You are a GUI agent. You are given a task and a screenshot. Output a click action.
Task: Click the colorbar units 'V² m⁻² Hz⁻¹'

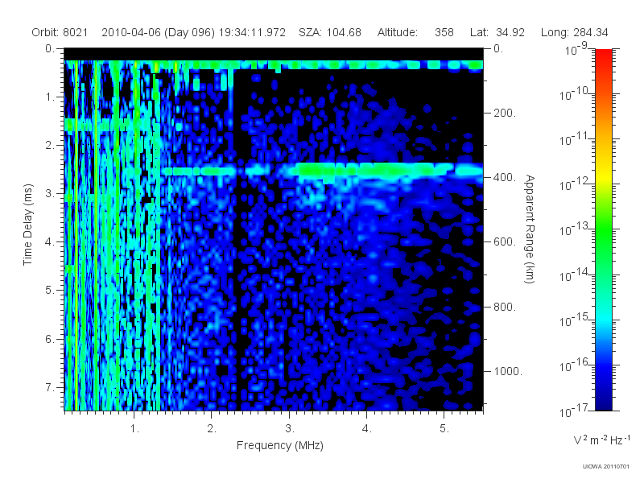[x=601, y=440]
